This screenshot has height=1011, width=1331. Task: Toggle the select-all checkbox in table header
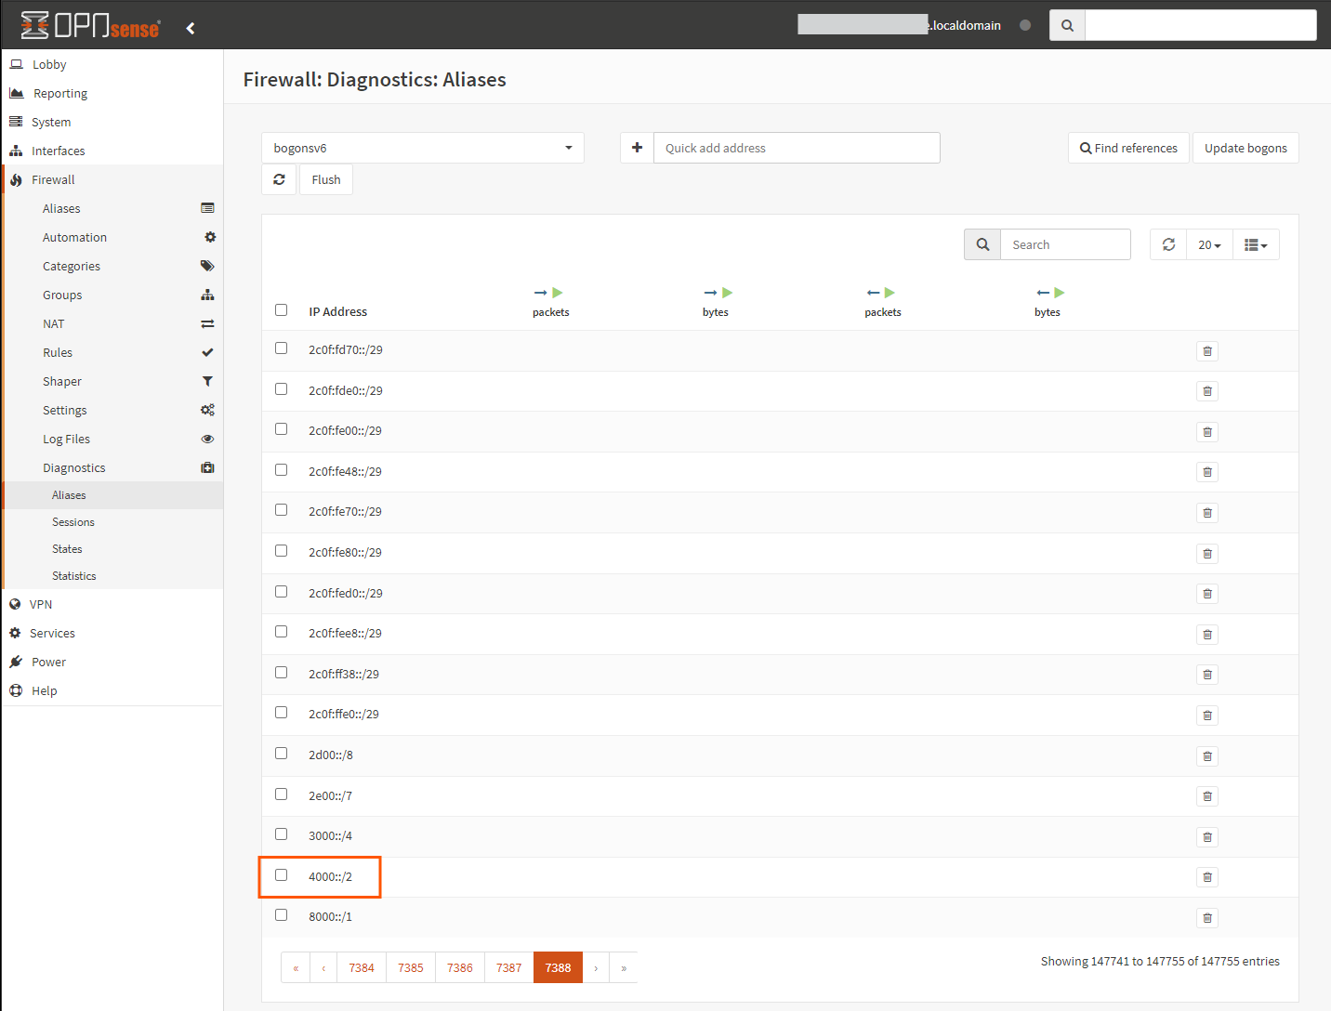[x=282, y=310]
